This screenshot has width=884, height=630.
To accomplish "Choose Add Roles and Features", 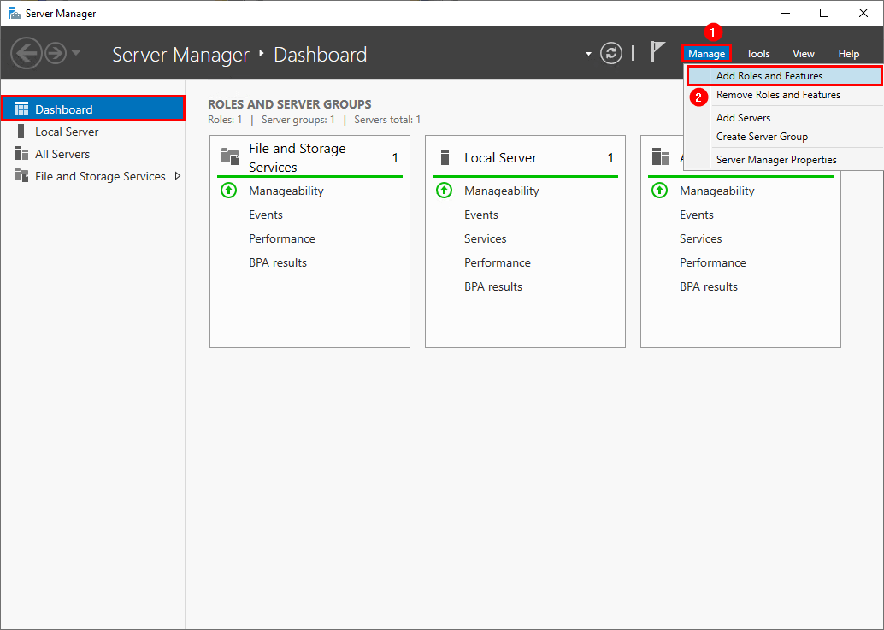I will click(784, 75).
